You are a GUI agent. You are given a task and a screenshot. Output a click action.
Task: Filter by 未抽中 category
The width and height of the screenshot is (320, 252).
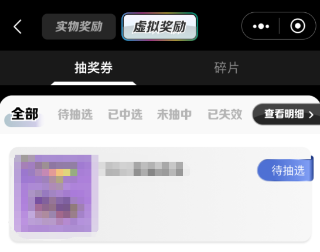click(174, 114)
